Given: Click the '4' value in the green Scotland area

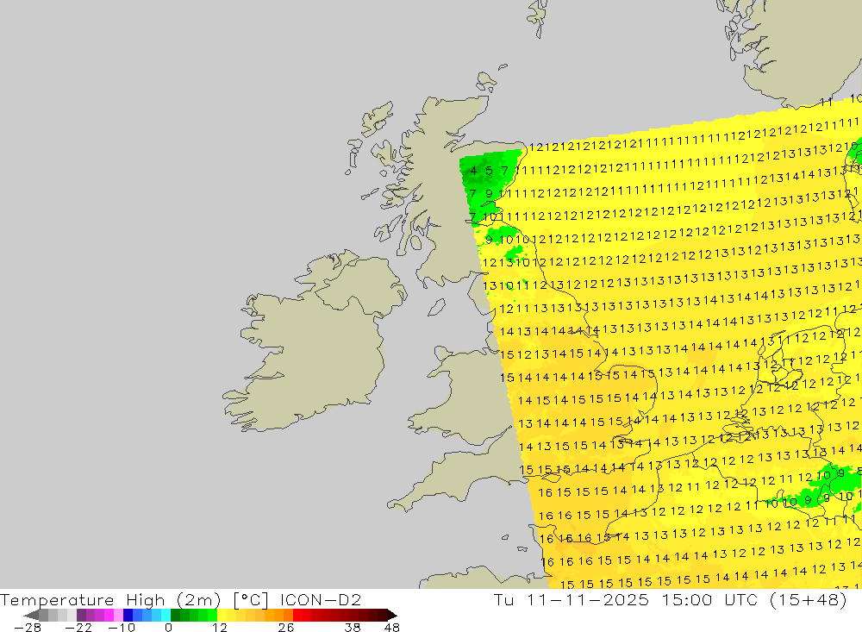Looking at the screenshot, I should click(473, 171).
